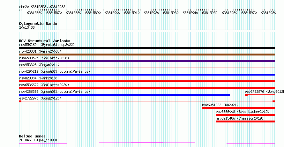
Task: Select the shorter blue nsv4286389 bar
Action: pos(124,95)
